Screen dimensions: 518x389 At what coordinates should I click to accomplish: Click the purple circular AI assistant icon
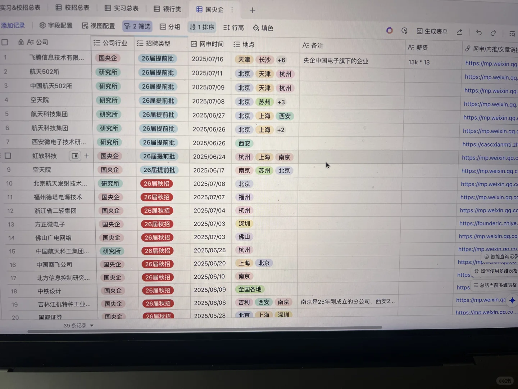389,31
